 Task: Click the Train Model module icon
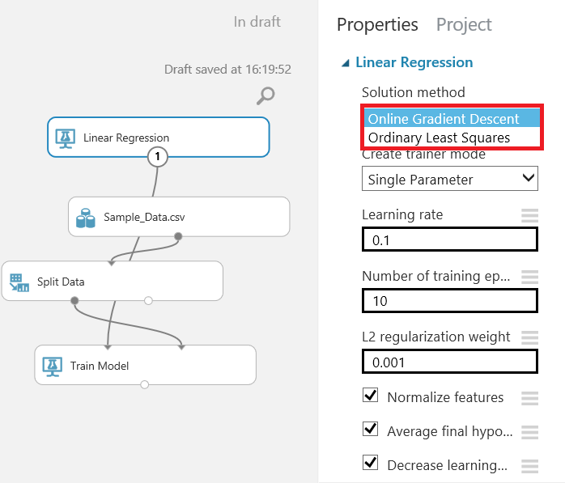click(53, 366)
